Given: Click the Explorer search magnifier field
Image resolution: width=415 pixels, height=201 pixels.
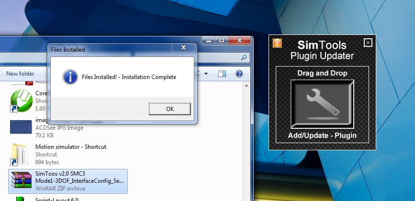Looking at the screenshot, I should 244,58.
